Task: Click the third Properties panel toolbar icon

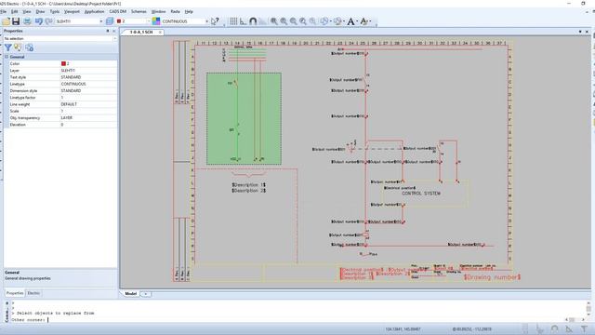Action: click(x=29, y=47)
